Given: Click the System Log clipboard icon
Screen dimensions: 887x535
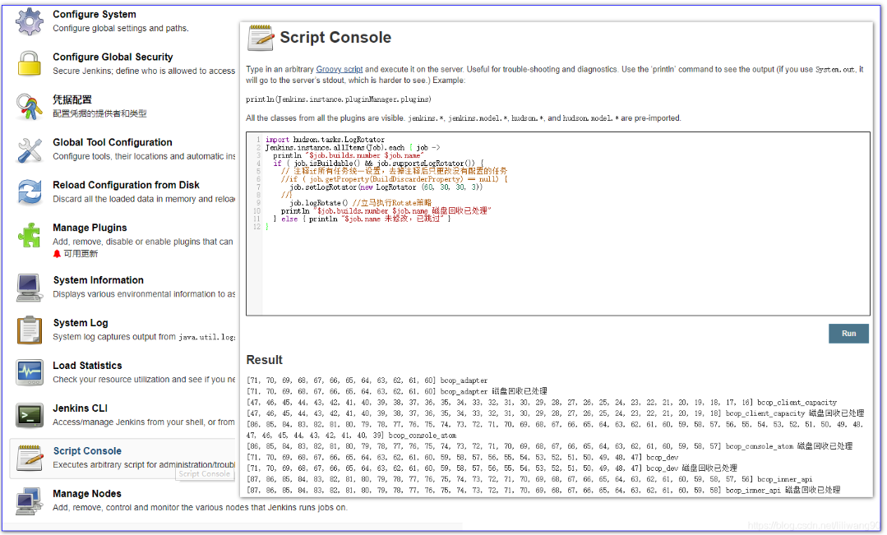Looking at the screenshot, I should [x=30, y=330].
